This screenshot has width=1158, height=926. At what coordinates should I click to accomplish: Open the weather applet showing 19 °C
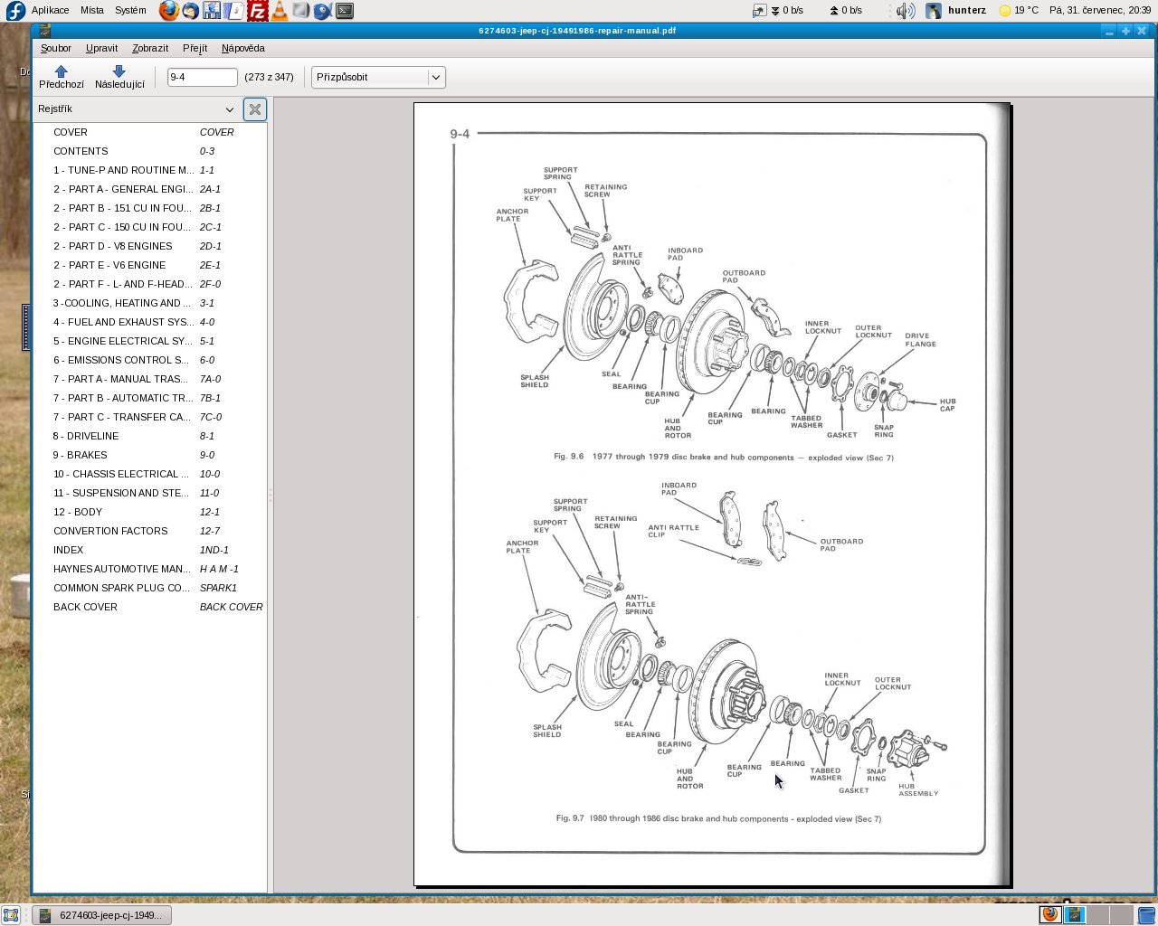(x=1019, y=11)
